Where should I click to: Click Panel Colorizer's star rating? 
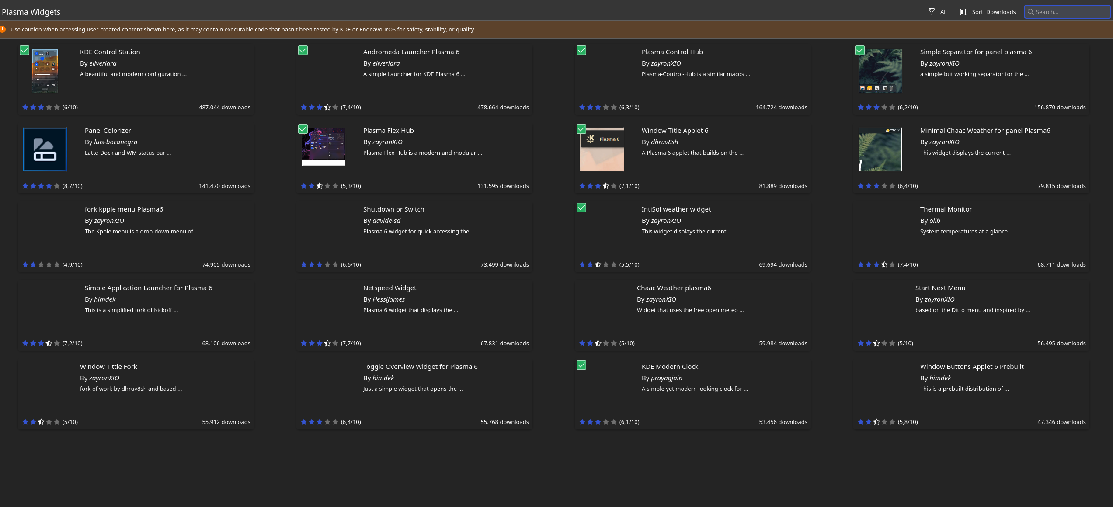pyautogui.click(x=41, y=186)
